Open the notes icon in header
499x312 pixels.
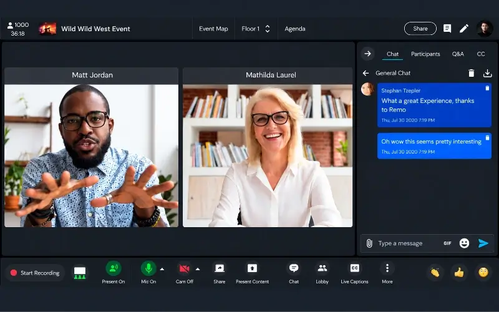(x=447, y=29)
